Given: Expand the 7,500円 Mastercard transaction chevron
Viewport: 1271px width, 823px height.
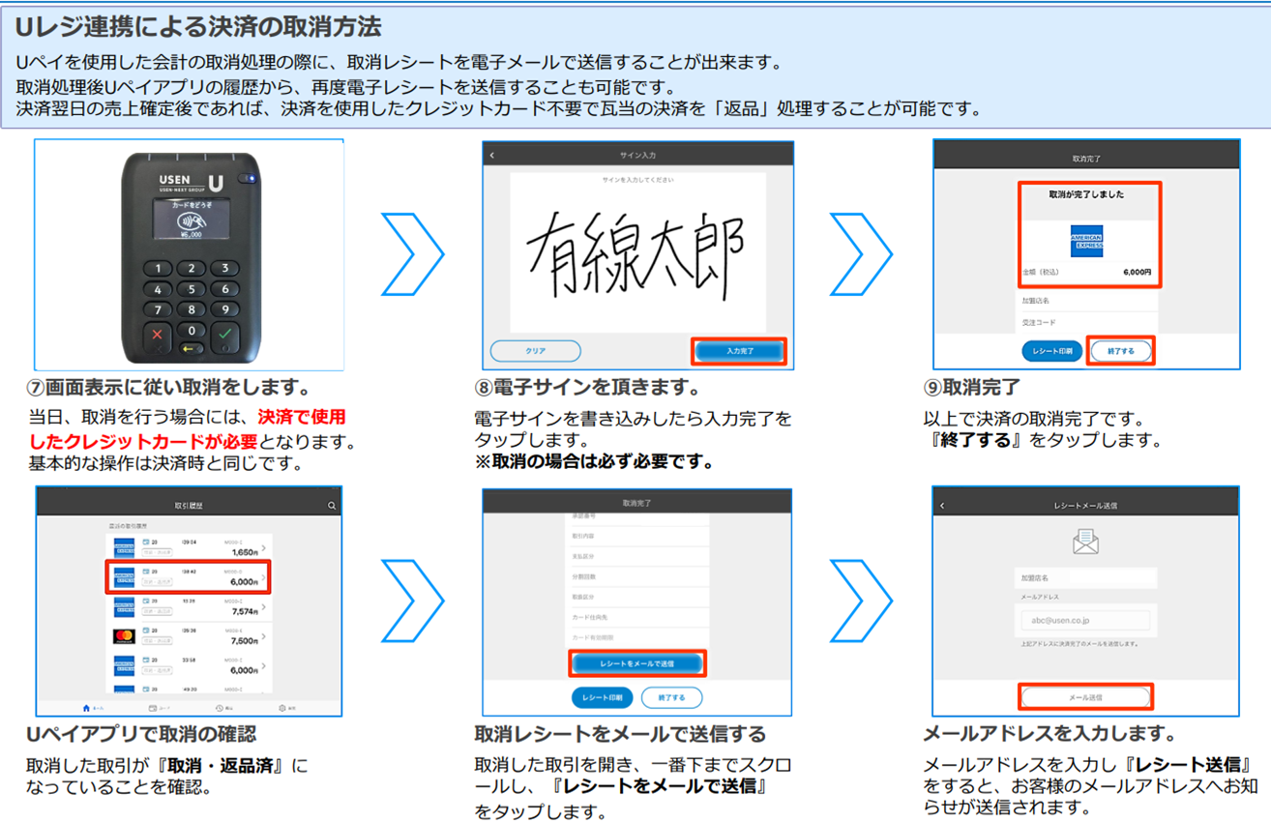Looking at the screenshot, I should 264,636.
